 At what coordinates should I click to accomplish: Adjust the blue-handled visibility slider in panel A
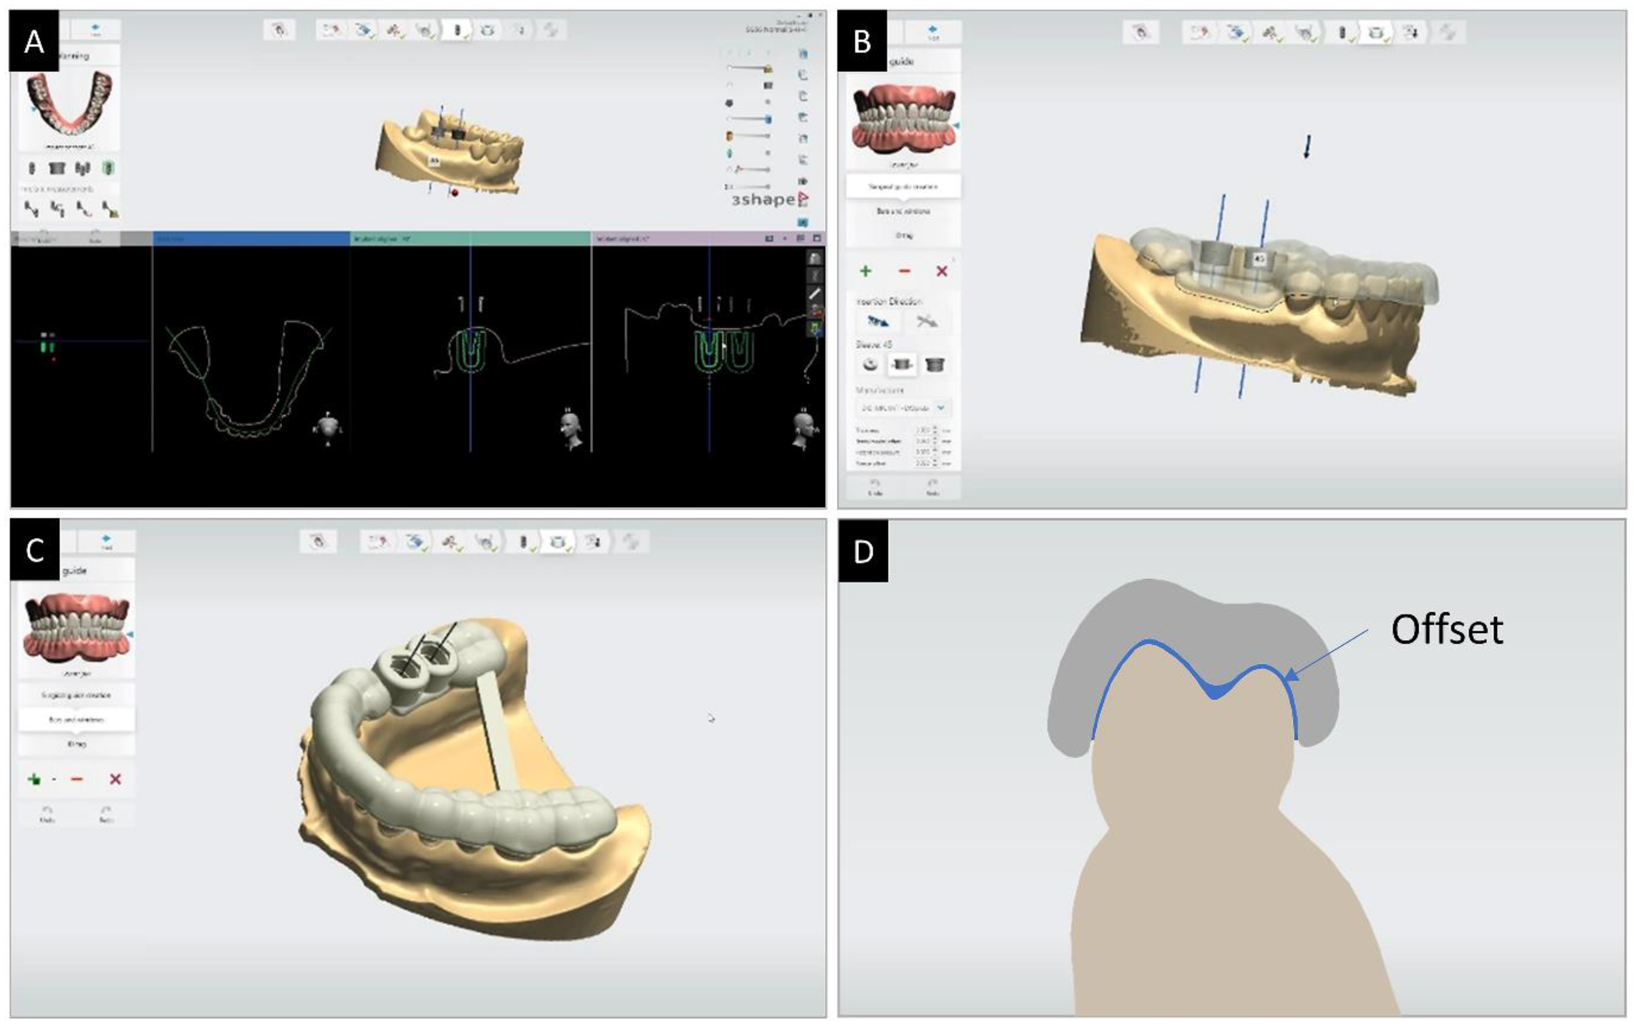pos(749,119)
